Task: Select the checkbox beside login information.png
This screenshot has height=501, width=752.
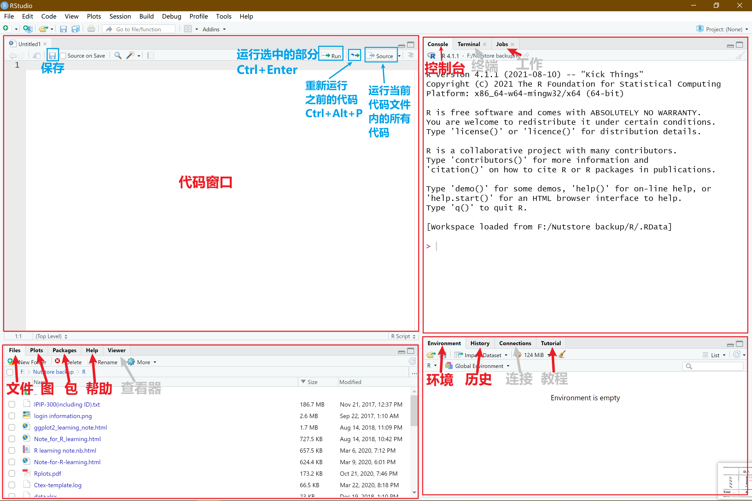Action: pyautogui.click(x=12, y=416)
